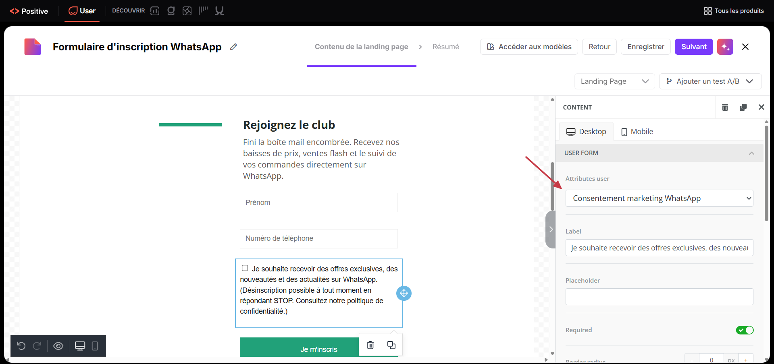Open the Attributes user dropdown
Screen dimensions: 774x364
(x=659, y=198)
